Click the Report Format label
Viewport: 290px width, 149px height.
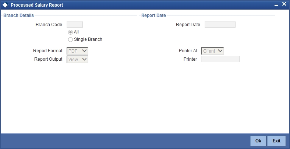tap(48, 51)
